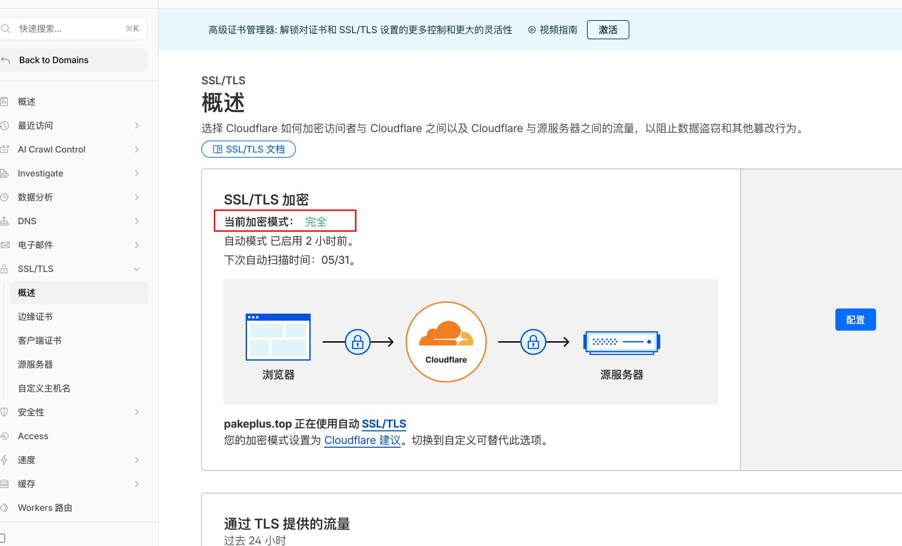
Task: Click the 源服务器 server illustration
Action: (621, 343)
